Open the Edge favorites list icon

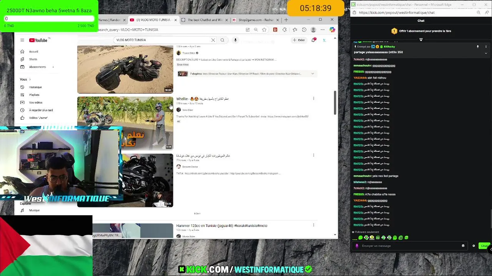(x=295, y=30)
